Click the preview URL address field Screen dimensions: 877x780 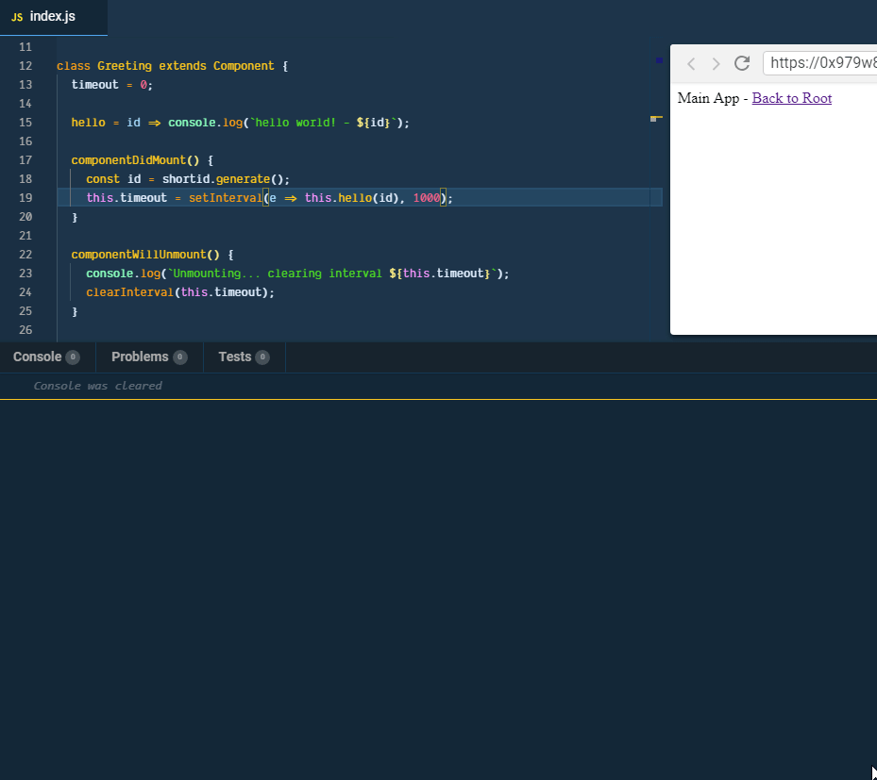click(x=821, y=63)
